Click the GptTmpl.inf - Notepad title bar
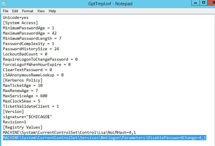The image size is (215, 146). point(110,3)
